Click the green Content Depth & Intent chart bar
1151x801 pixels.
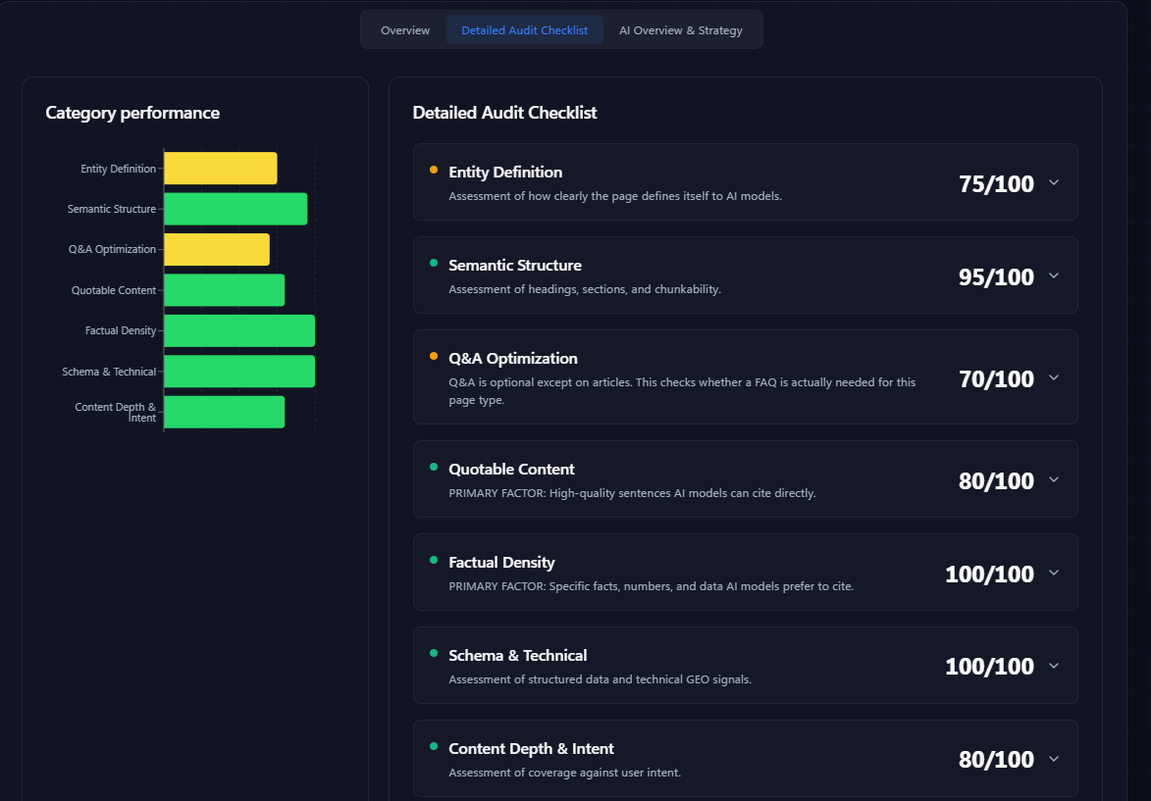tap(224, 412)
